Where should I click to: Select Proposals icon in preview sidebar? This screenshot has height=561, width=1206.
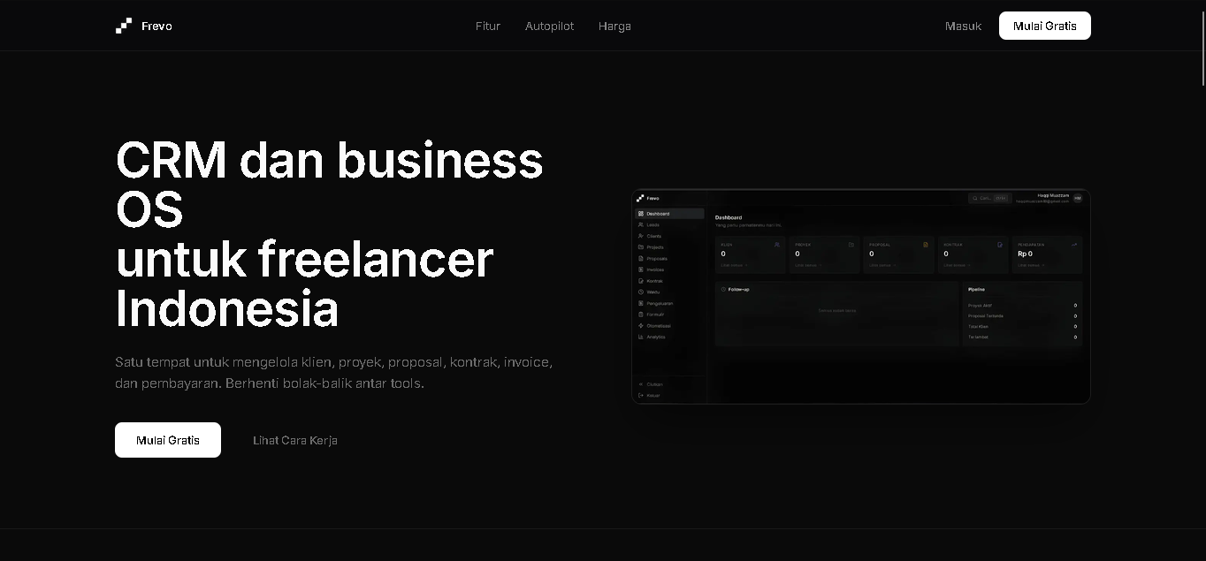640,258
